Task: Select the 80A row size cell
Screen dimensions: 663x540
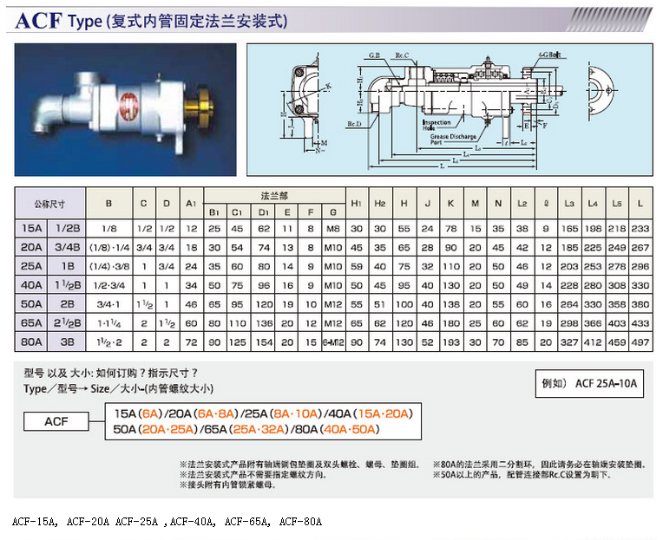Action: [32, 342]
